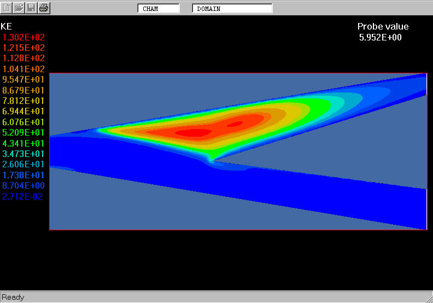Save using the floppy disk icon
This screenshot has width=433, height=303.
[x=31, y=8]
